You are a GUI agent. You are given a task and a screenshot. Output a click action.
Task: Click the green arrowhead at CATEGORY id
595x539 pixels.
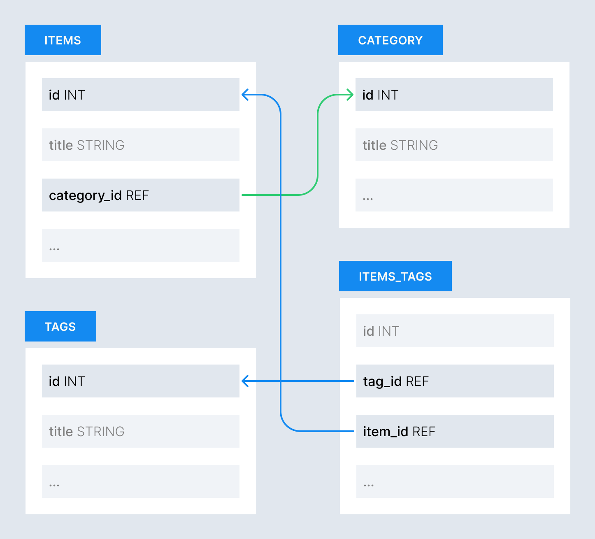[349, 95]
